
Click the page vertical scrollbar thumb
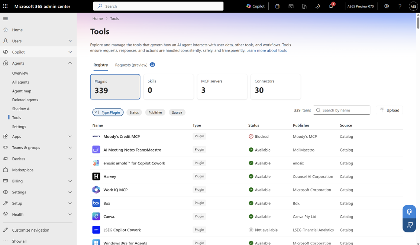click(418, 23)
